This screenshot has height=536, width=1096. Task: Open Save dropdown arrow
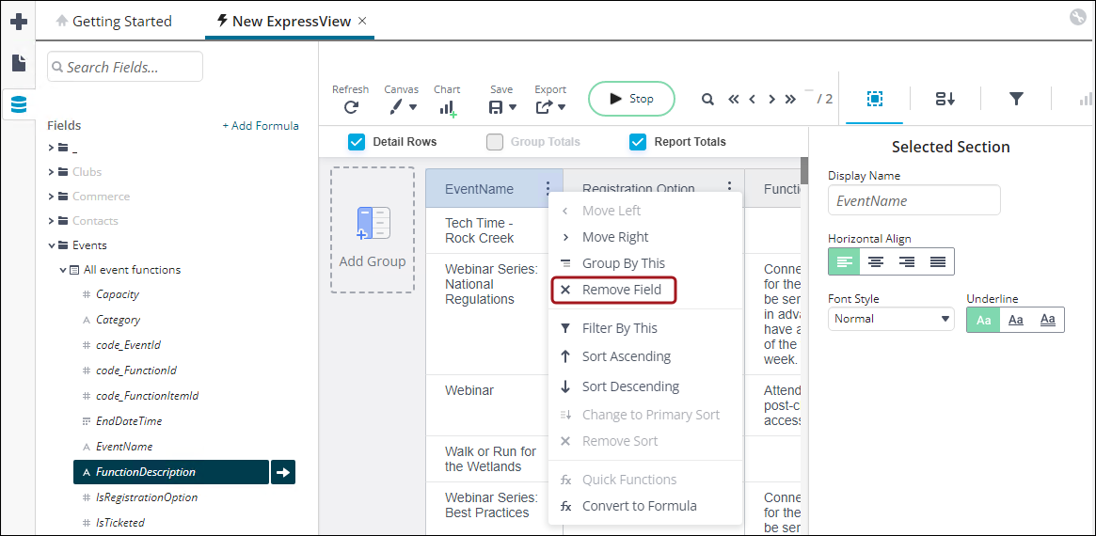(x=513, y=107)
